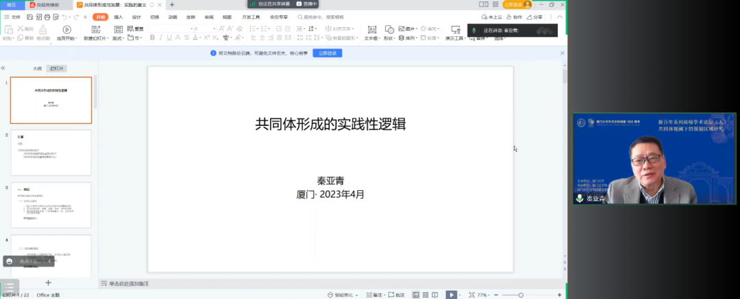Open the 插入 (Insert) ribbon tab
This screenshot has width=740, height=299.
click(x=119, y=17)
